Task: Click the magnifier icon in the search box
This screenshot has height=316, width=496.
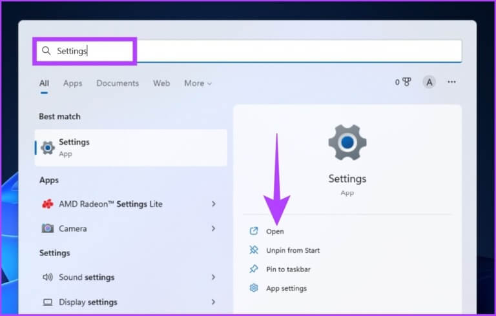Action: (x=46, y=50)
